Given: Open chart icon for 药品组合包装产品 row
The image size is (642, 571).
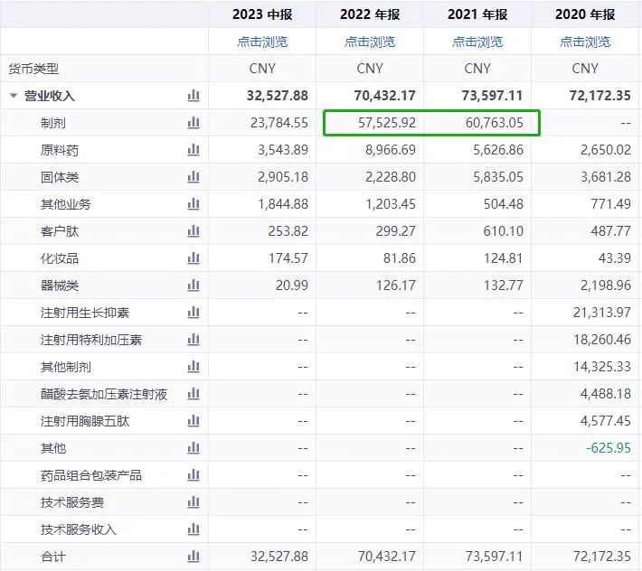Looking at the screenshot, I should (194, 475).
